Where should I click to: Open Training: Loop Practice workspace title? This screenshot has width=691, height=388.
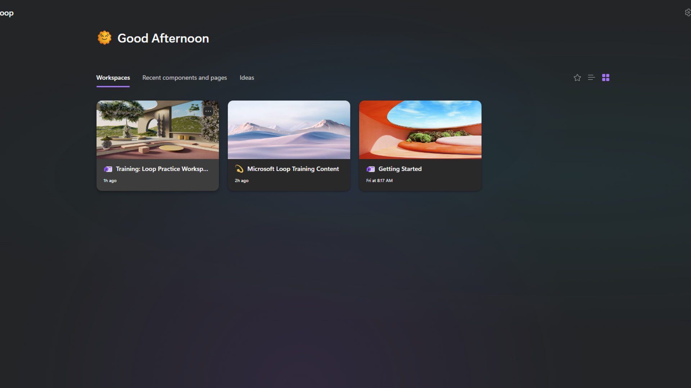click(162, 169)
